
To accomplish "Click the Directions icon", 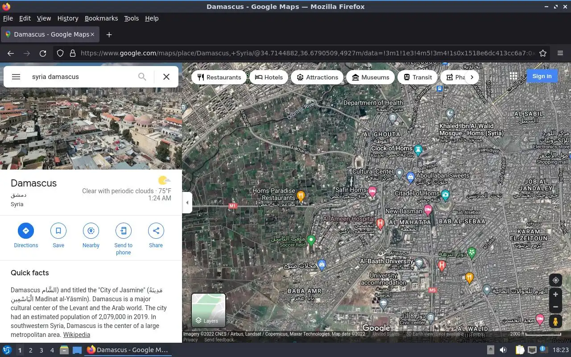I will [x=26, y=231].
